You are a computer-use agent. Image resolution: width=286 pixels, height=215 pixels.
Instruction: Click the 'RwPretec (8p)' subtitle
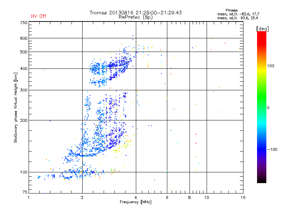coord(135,17)
